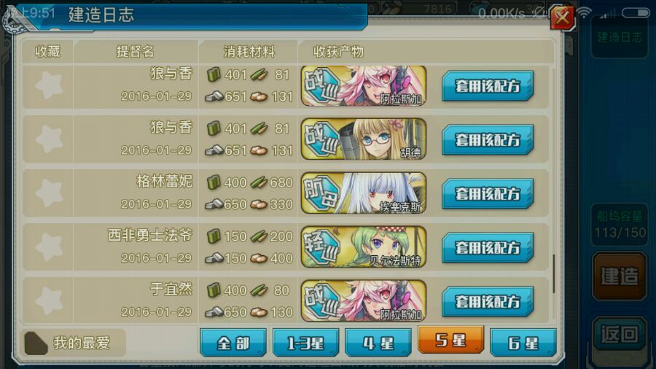
Task: Select the 贝尔法斯特 light cruiser card
Action: [x=364, y=246]
